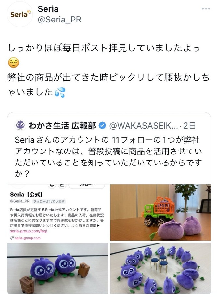Image resolution: width=217 pixels, height=297 pixels.
Task: Open the three-dot more options menu
Action: pos(206,9)
